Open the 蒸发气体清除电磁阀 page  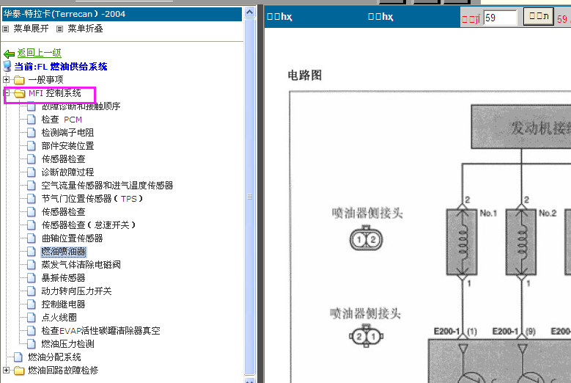(81, 265)
